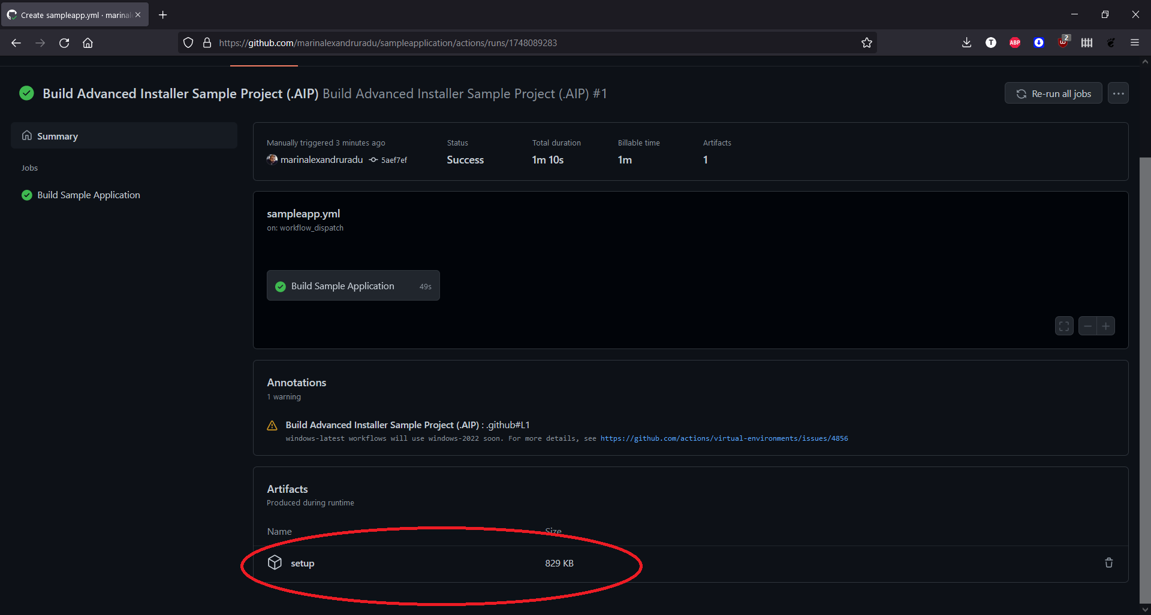
Task: Open the Firefox library icon
Action: 1087,43
